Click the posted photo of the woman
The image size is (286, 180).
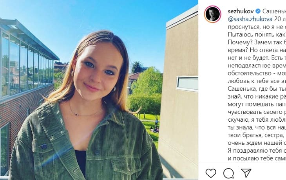99,90
